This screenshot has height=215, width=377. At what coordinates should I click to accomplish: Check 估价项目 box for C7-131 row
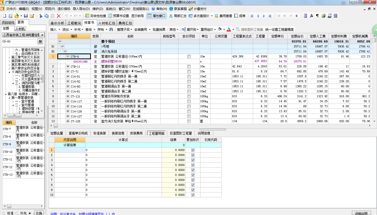[189, 96]
